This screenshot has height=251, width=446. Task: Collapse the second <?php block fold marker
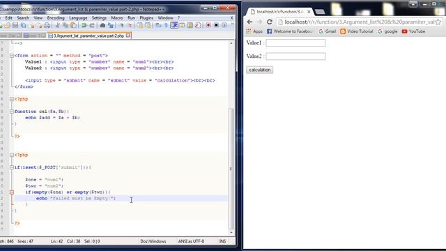click(12, 155)
